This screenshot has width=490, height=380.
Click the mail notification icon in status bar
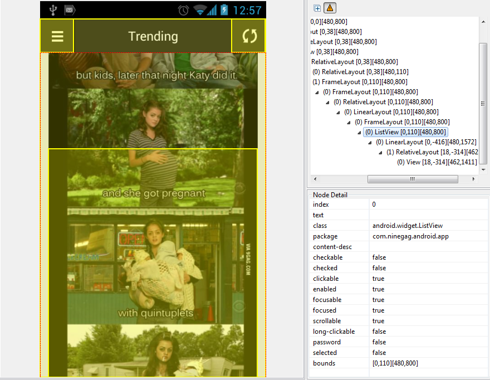(70, 11)
